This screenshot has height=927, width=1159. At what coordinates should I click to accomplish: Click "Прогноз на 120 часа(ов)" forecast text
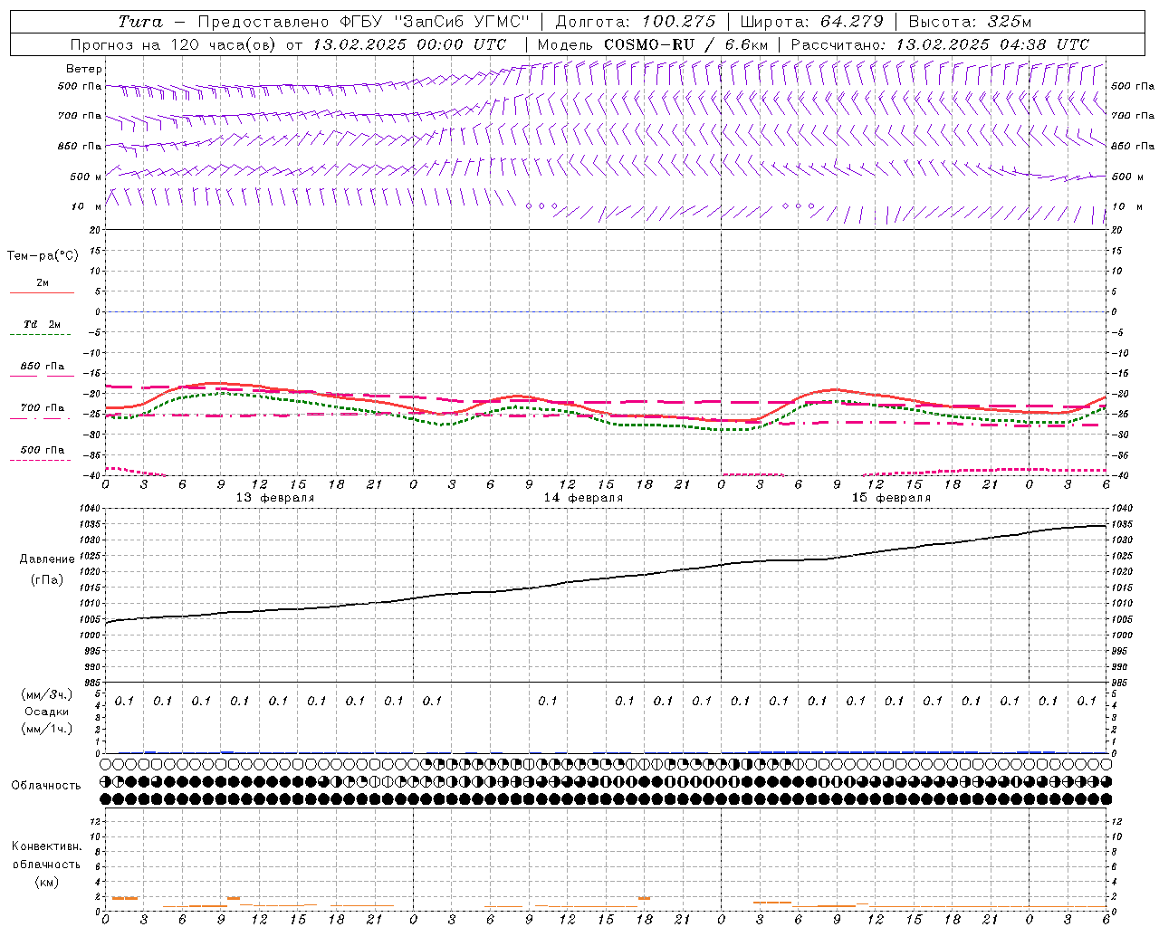click(175, 44)
